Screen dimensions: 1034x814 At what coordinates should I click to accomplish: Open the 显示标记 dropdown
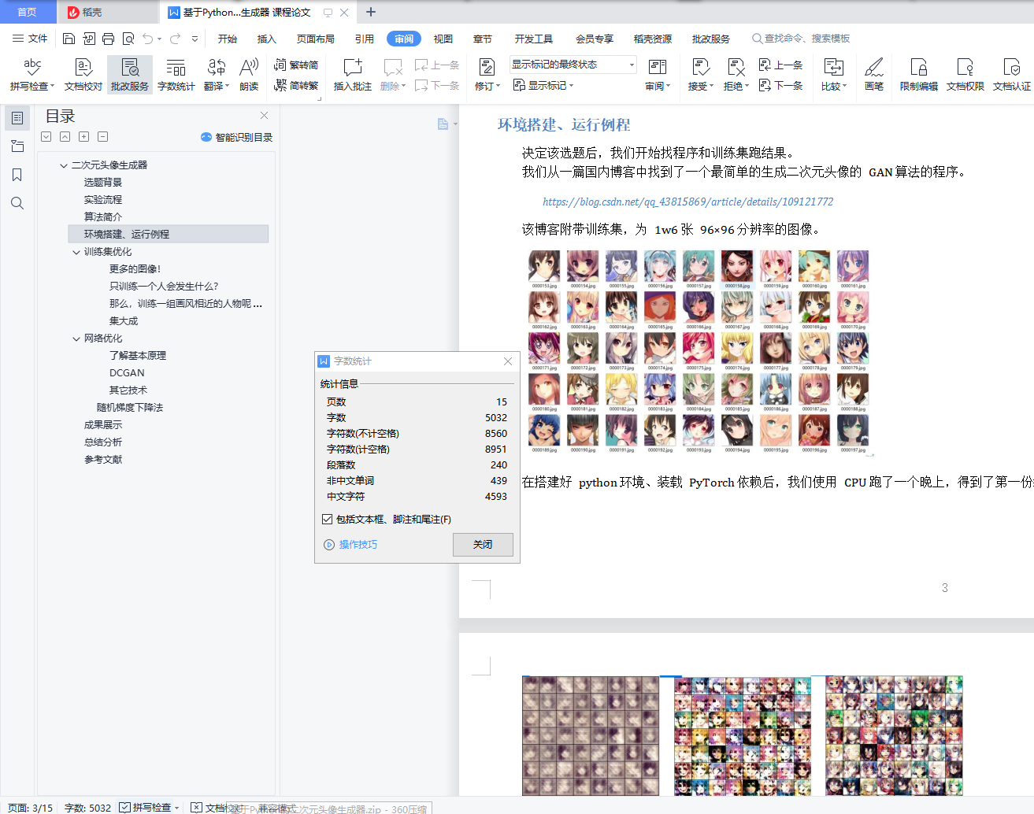pos(544,85)
